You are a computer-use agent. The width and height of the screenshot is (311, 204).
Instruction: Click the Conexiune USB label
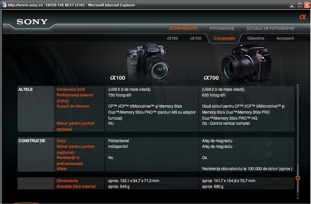pos(71,89)
